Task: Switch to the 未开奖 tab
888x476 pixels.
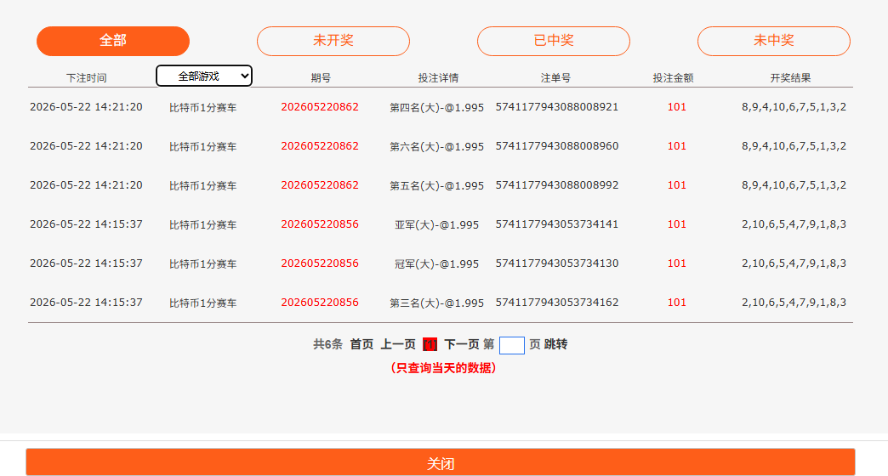Action: pos(333,41)
